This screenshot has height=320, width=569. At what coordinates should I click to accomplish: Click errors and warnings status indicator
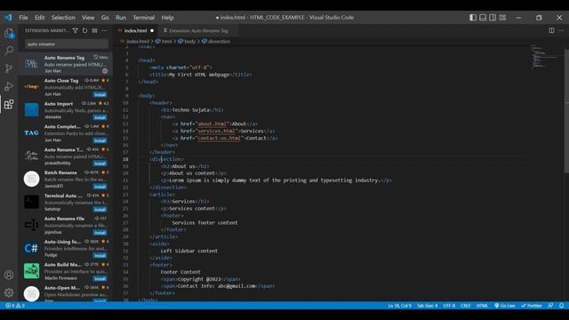15,306
